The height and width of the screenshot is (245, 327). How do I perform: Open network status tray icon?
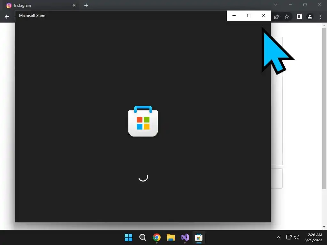click(289, 237)
